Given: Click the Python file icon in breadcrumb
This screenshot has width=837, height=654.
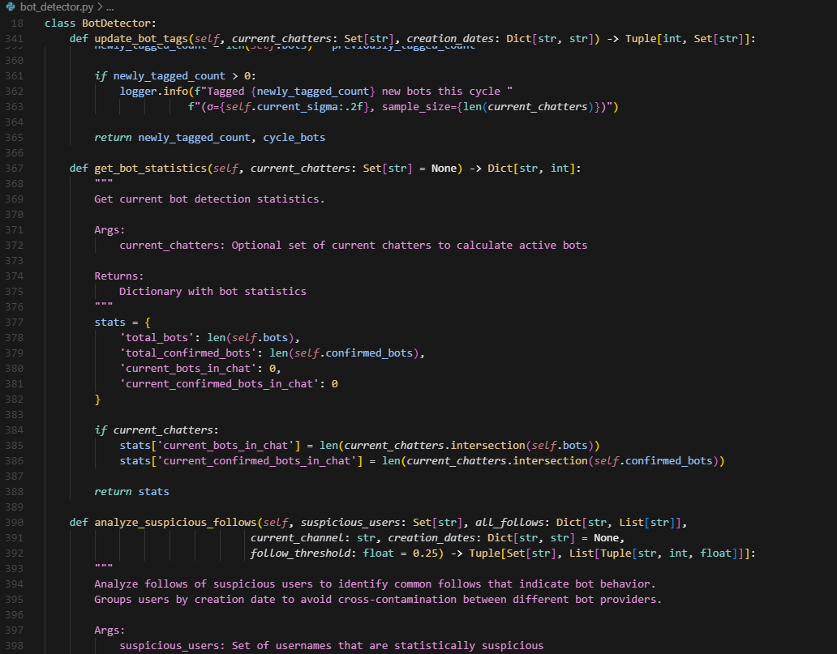Looking at the screenshot, I should (11, 7).
